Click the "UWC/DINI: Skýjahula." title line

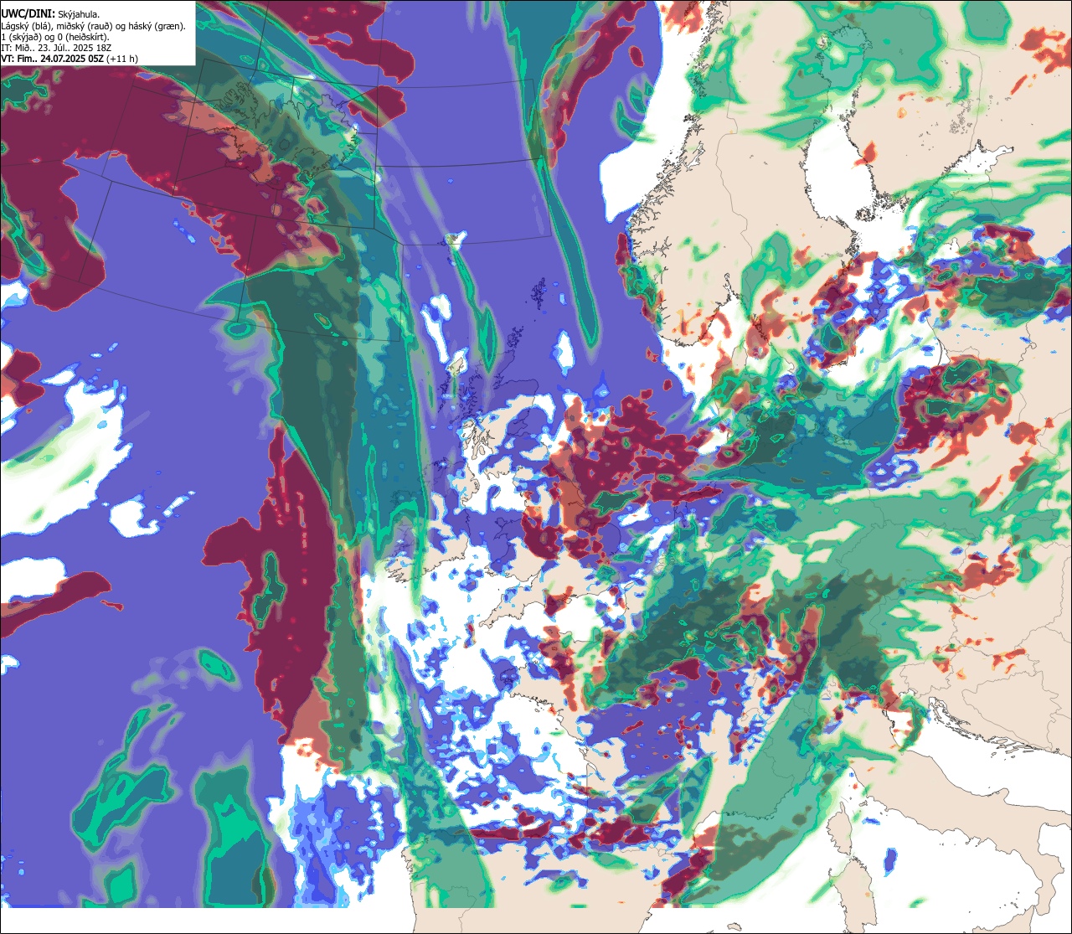(51, 14)
